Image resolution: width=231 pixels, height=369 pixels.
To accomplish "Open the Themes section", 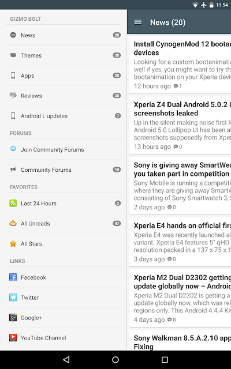I will (64, 55).
